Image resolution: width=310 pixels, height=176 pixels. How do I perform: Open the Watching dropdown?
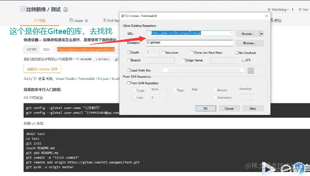coord(288,10)
